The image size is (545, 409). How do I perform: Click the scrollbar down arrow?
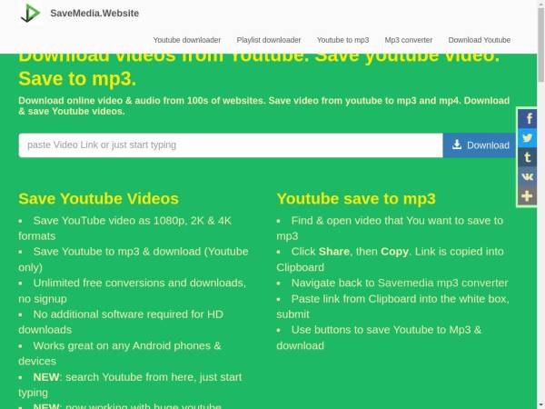[540, 405]
